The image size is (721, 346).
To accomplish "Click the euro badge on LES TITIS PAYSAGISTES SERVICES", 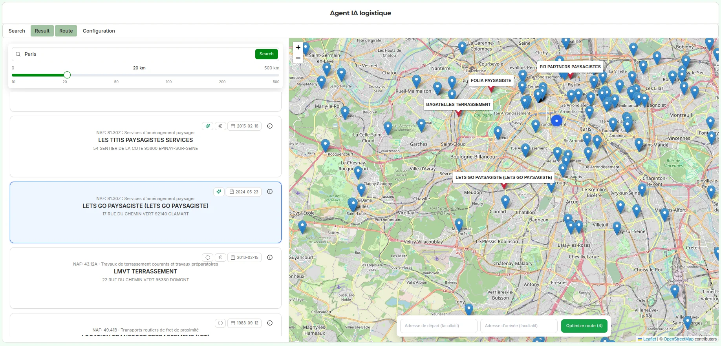I will [220, 126].
